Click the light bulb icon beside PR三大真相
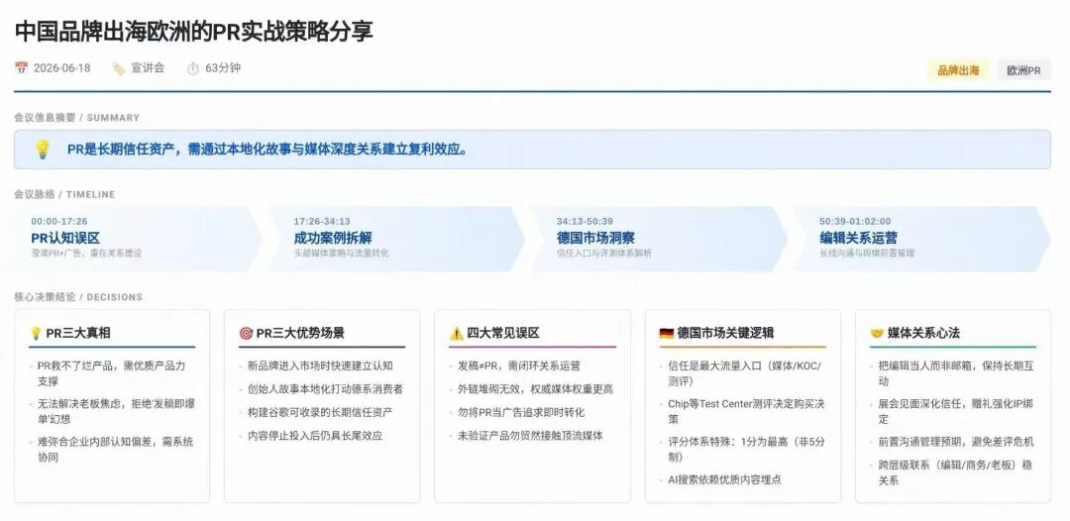Viewport: 1070px width, 521px height. click(36, 334)
